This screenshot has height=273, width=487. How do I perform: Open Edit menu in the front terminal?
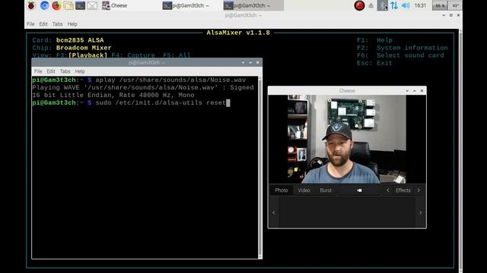51,71
